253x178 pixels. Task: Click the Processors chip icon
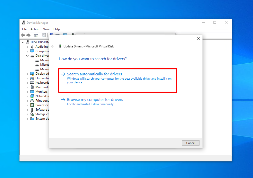coord(32,105)
